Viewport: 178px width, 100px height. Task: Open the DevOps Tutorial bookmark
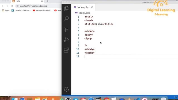click(x=42, y=11)
